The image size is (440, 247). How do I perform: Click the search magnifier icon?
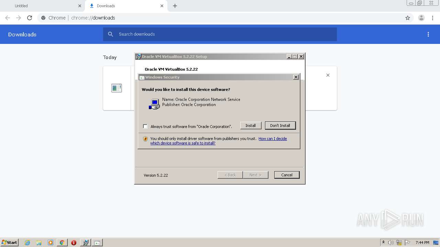coord(110,34)
